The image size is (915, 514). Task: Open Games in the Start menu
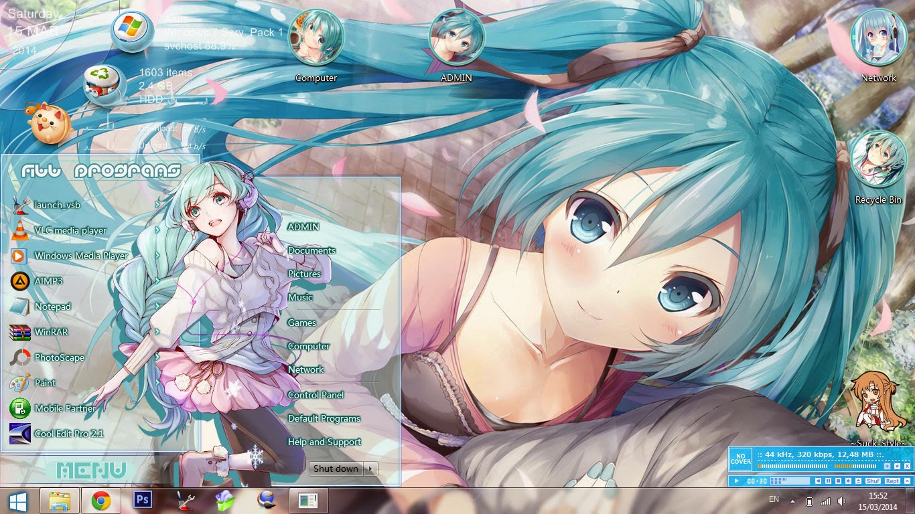[x=301, y=323]
